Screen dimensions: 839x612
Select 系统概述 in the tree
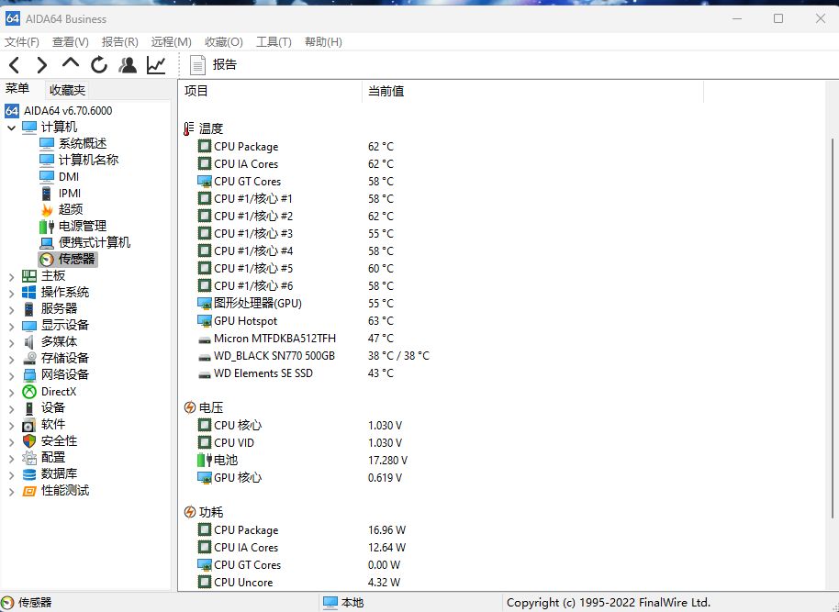pos(73,143)
